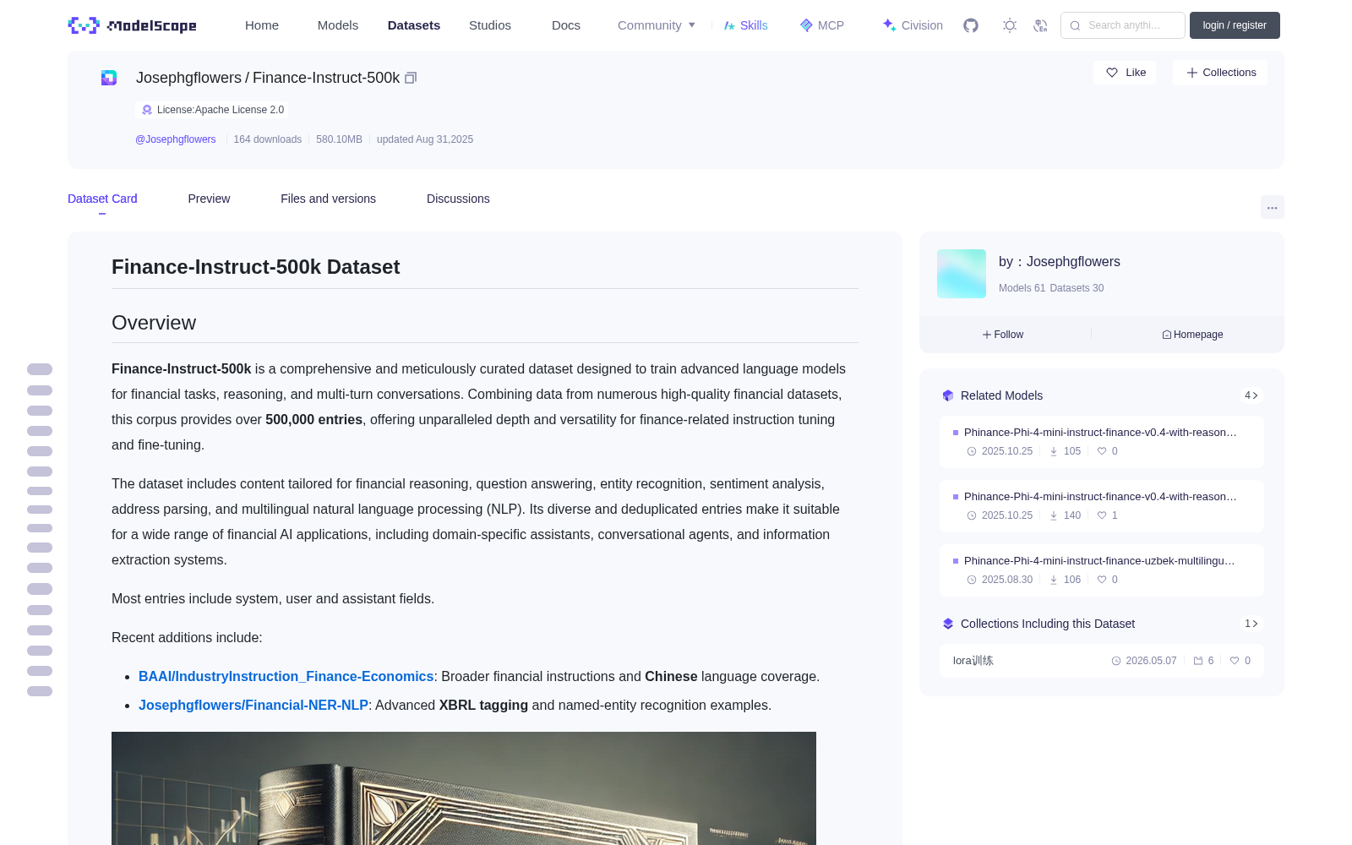Switch to the Files and versions tab

(x=328, y=199)
